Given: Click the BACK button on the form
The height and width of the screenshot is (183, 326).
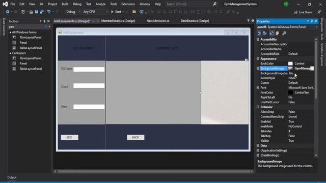Looking at the screenshot, I should pyautogui.click(x=135, y=137).
